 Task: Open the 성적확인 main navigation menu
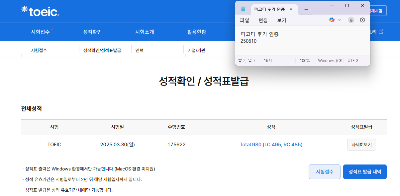[x=92, y=32]
